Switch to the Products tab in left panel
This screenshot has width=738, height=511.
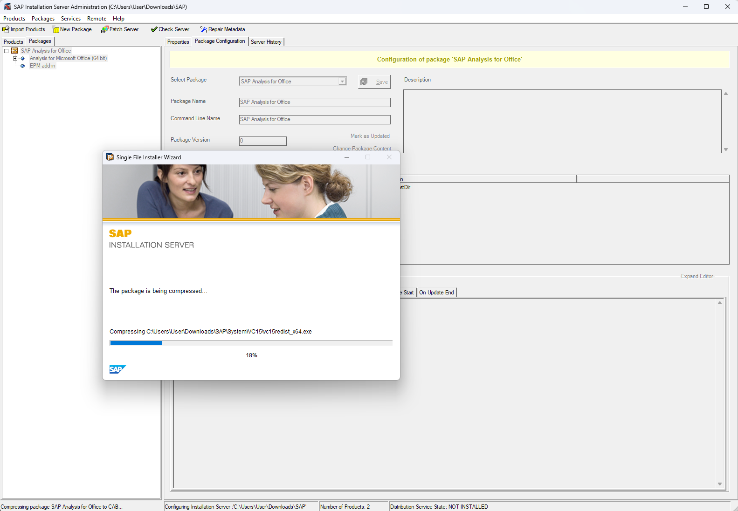(x=14, y=42)
